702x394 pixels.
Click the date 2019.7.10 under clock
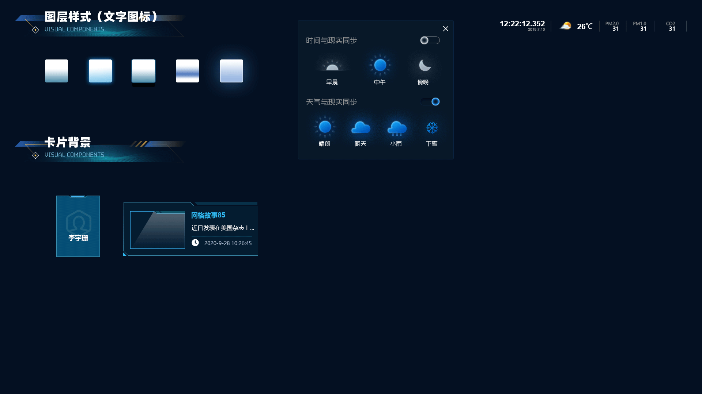[536, 30]
